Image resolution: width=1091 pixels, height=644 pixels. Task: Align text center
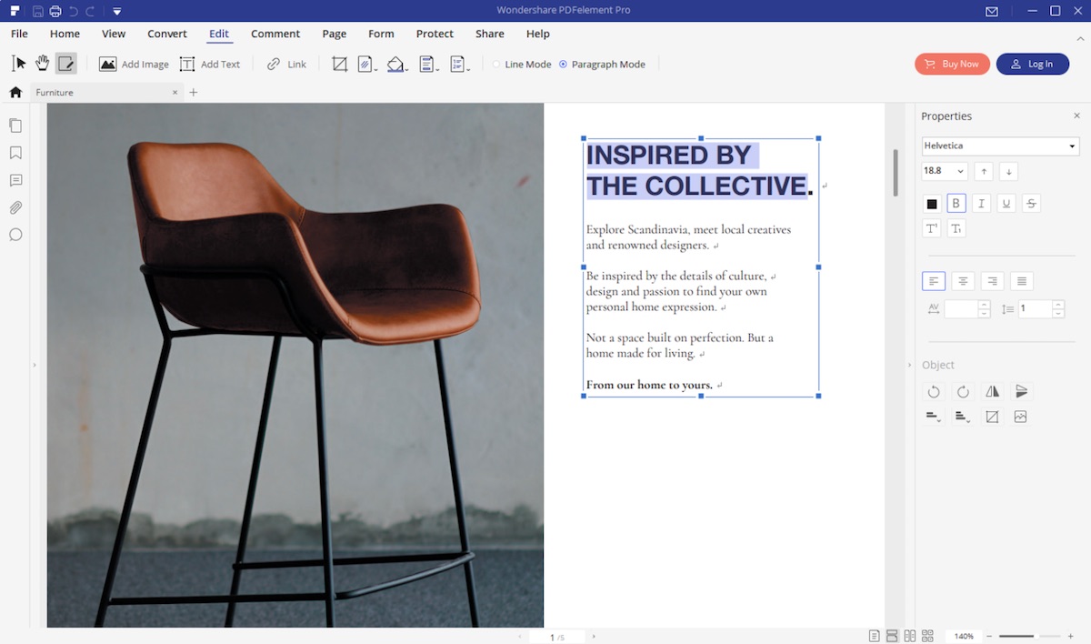(963, 282)
